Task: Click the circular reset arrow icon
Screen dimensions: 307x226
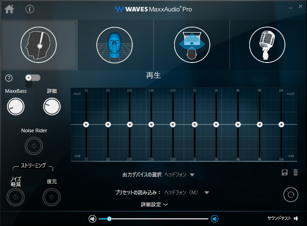Action: (x=290, y=194)
